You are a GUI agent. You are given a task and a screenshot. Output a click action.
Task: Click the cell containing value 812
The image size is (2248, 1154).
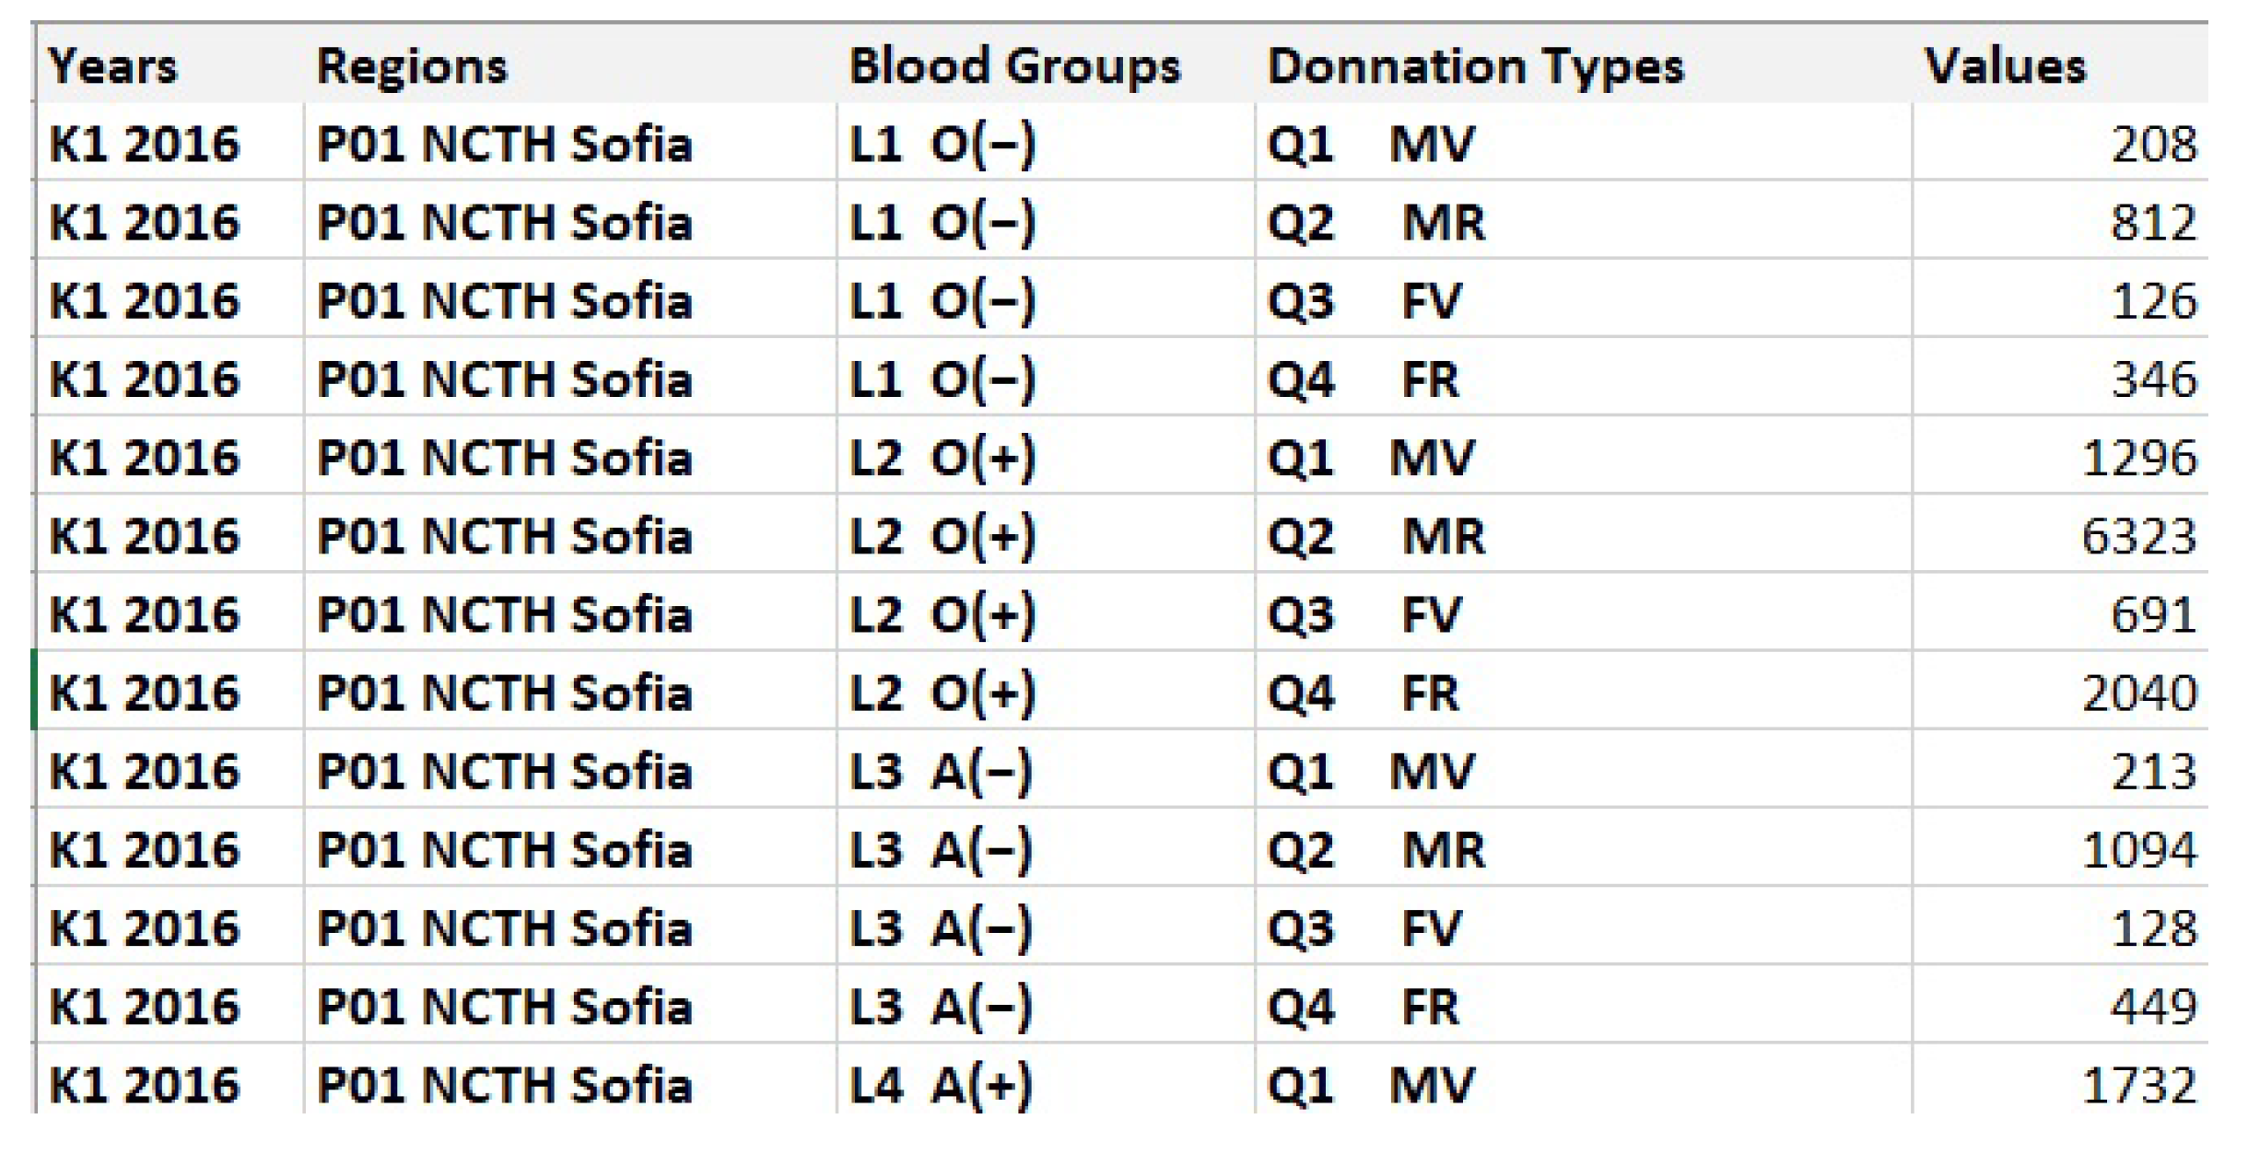2153,223
